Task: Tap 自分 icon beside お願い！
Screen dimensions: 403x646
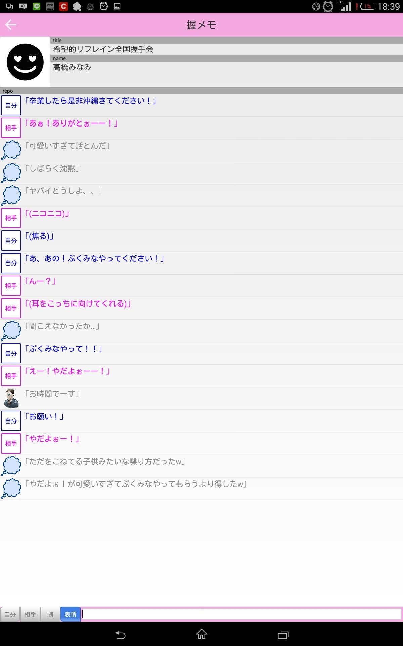Action: (x=11, y=421)
